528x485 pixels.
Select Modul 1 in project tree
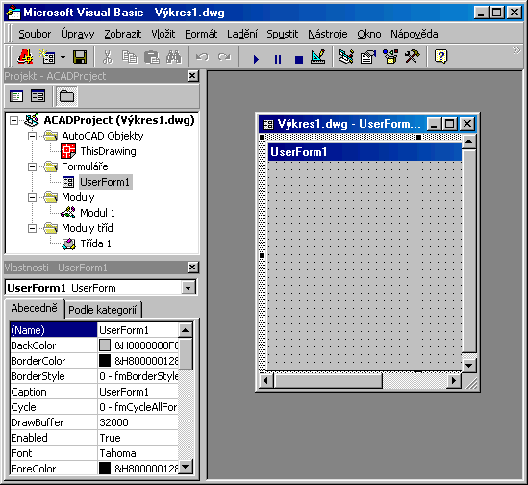tap(97, 213)
